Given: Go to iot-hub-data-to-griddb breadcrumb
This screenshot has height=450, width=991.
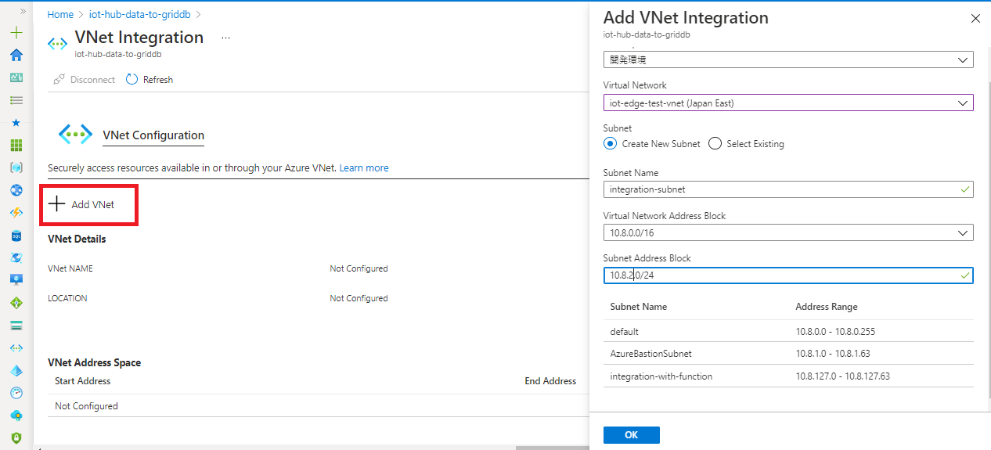Looking at the screenshot, I should (x=139, y=15).
